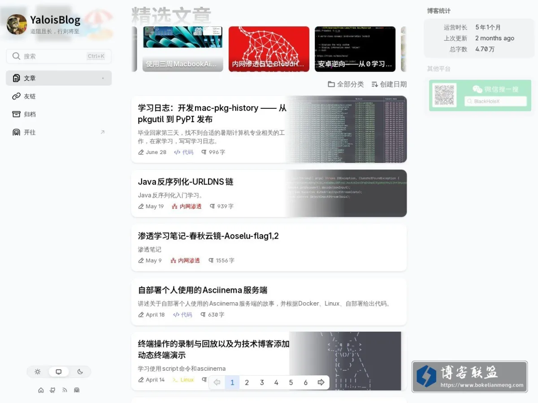The width and height of the screenshot is (538, 403).
Task: Click the YaloisBlog avatar image
Action: tap(17, 25)
